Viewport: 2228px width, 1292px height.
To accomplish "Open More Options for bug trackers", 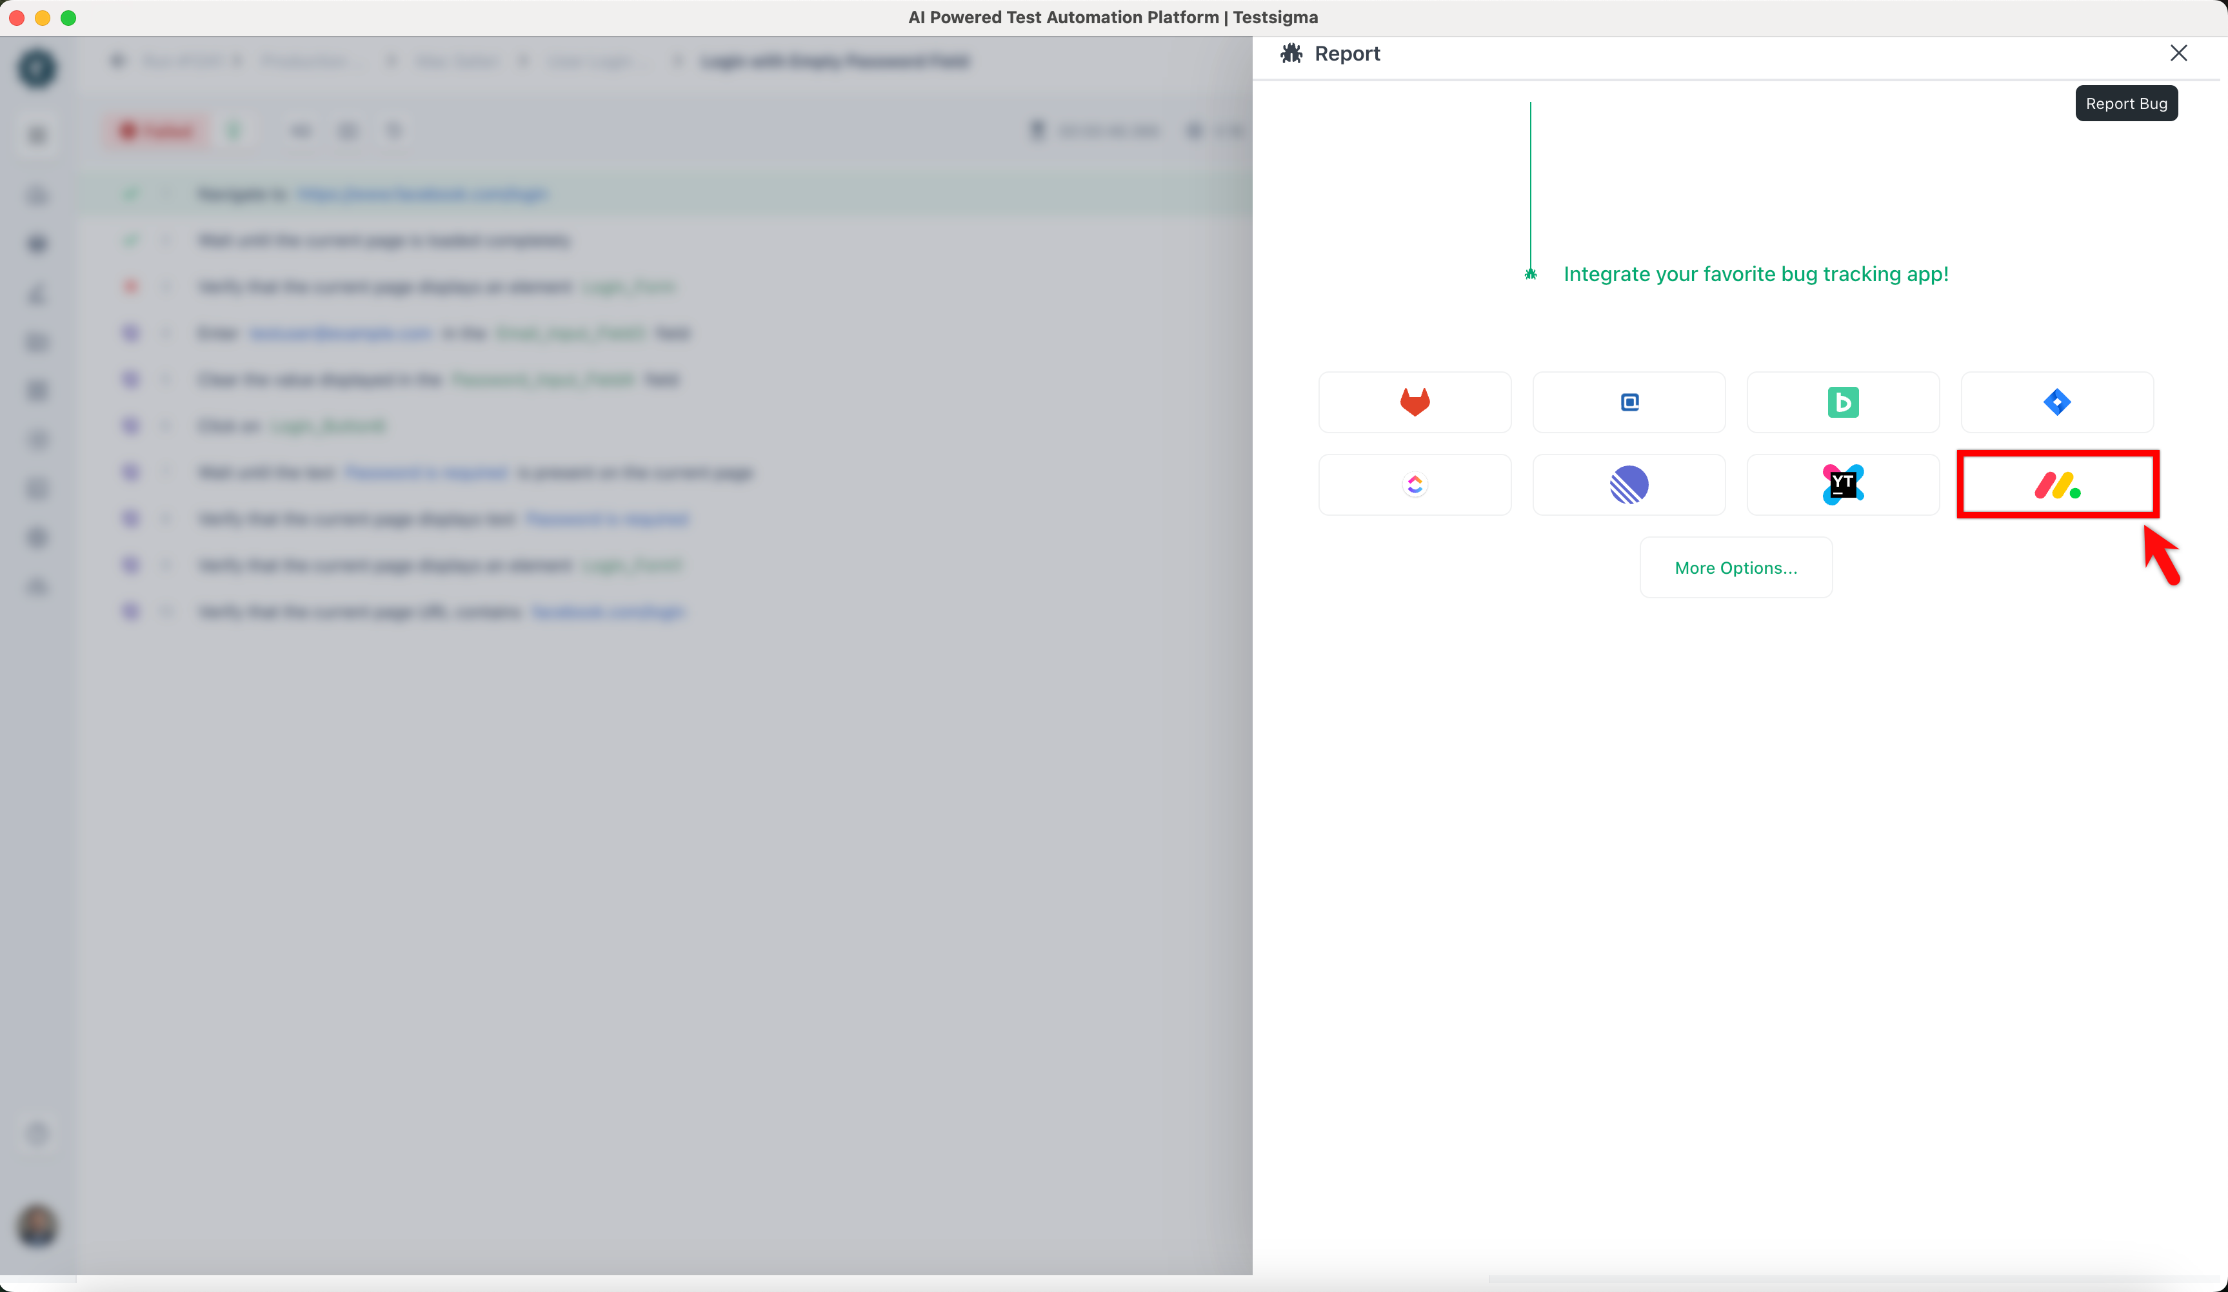I will point(1736,567).
